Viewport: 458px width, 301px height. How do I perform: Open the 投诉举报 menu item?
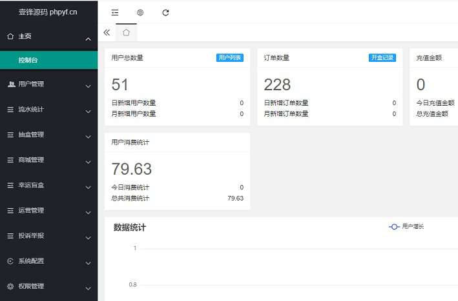(31, 236)
